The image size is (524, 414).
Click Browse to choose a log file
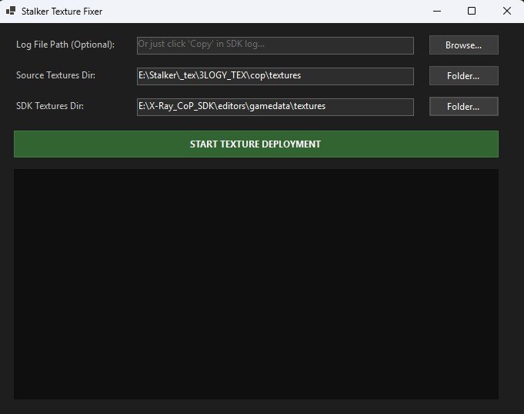tap(463, 45)
